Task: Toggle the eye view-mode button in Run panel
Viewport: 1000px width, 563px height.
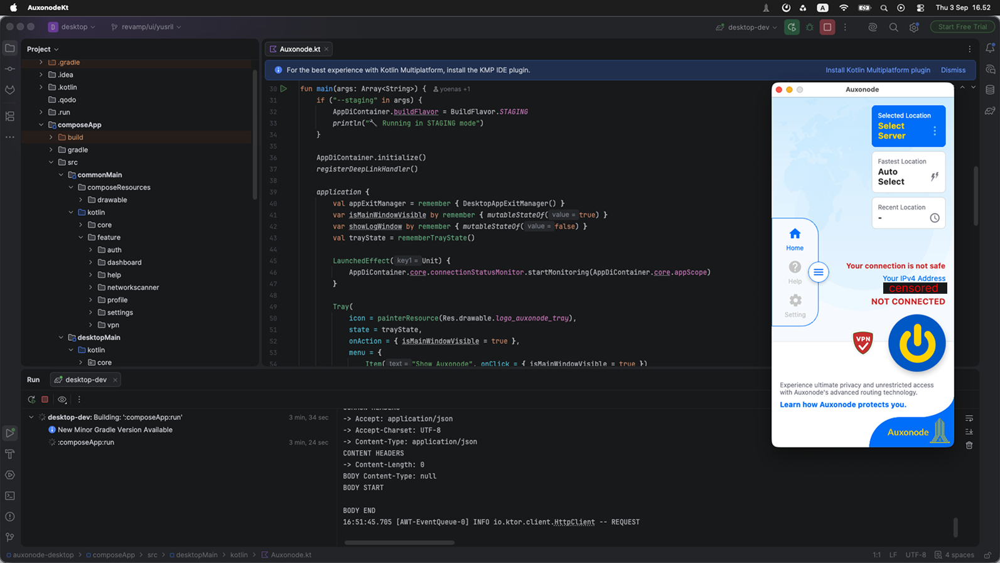Action: (x=62, y=399)
